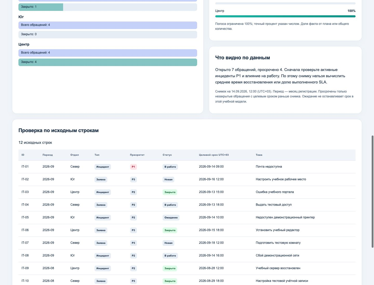Click the Центр progress bar showing 100%
374x285 pixels.
[x=285, y=16]
